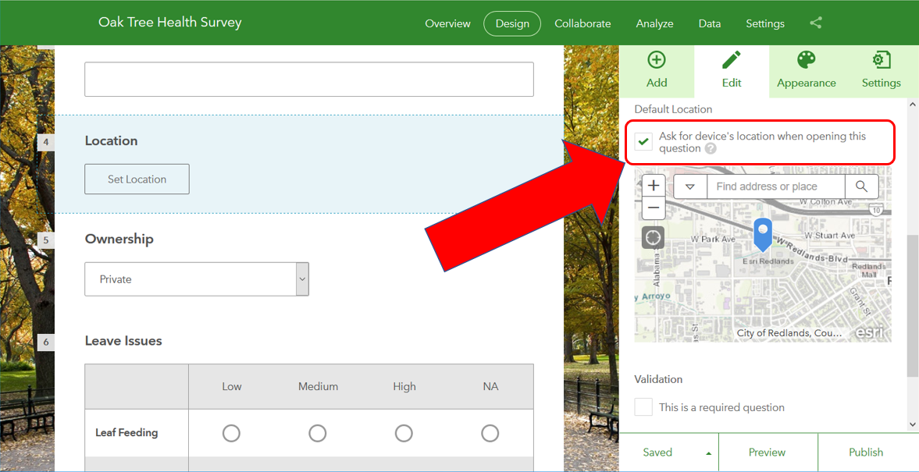919x472 pixels.
Task: Click the Set Location button
Action: 137,179
